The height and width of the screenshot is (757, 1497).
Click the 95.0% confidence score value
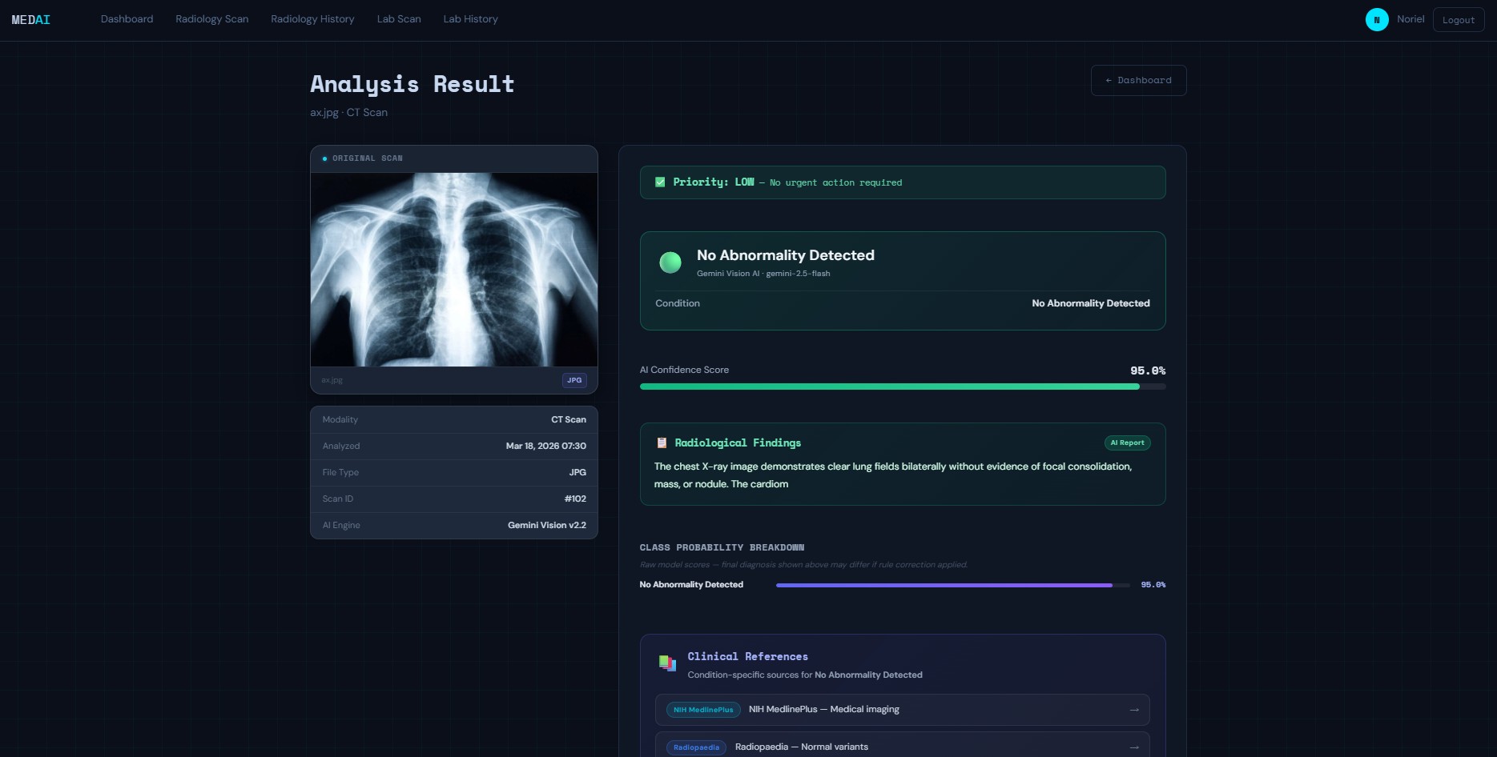[x=1148, y=370]
